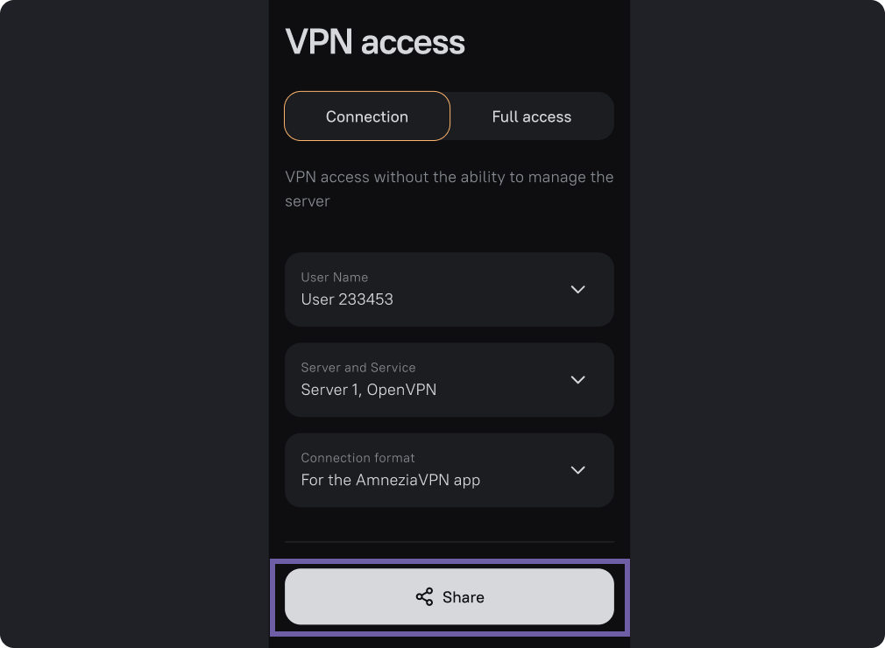Click the divider line above Share
The width and height of the screenshot is (885, 648).
click(x=449, y=542)
